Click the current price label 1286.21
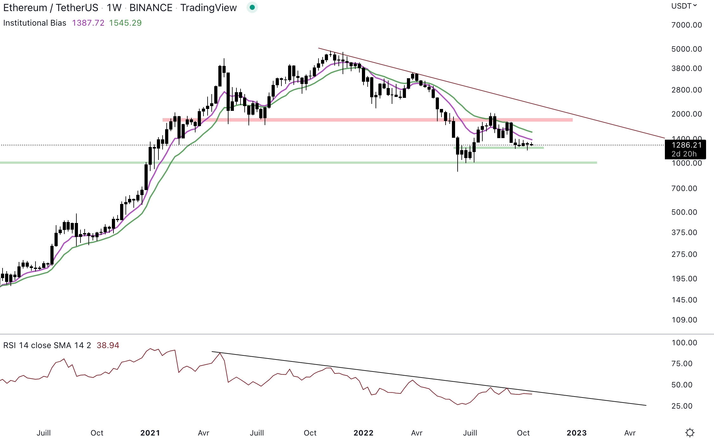Viewport: 714px width, 439px height. 686,145
